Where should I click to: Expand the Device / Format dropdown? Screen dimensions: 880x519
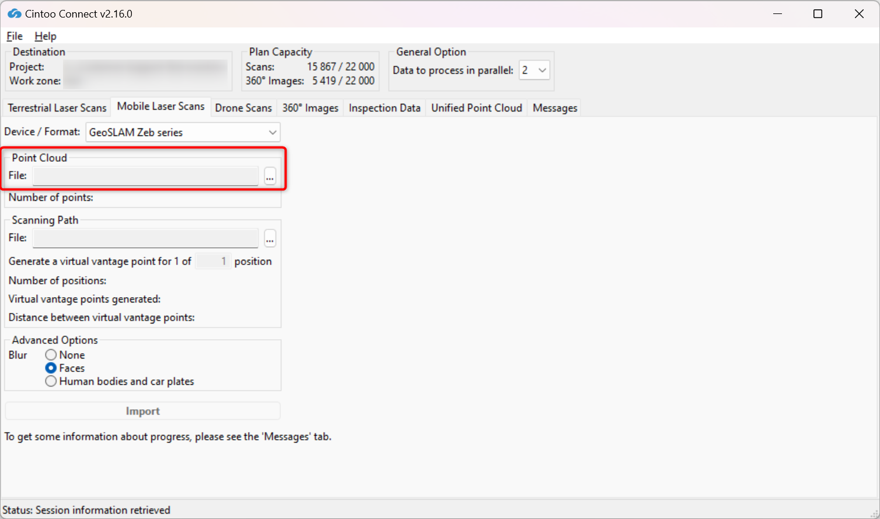click(183, 133)
